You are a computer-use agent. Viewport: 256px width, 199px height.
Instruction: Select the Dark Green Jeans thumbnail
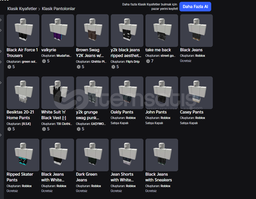pyautogui.click(x=92, y=155)
